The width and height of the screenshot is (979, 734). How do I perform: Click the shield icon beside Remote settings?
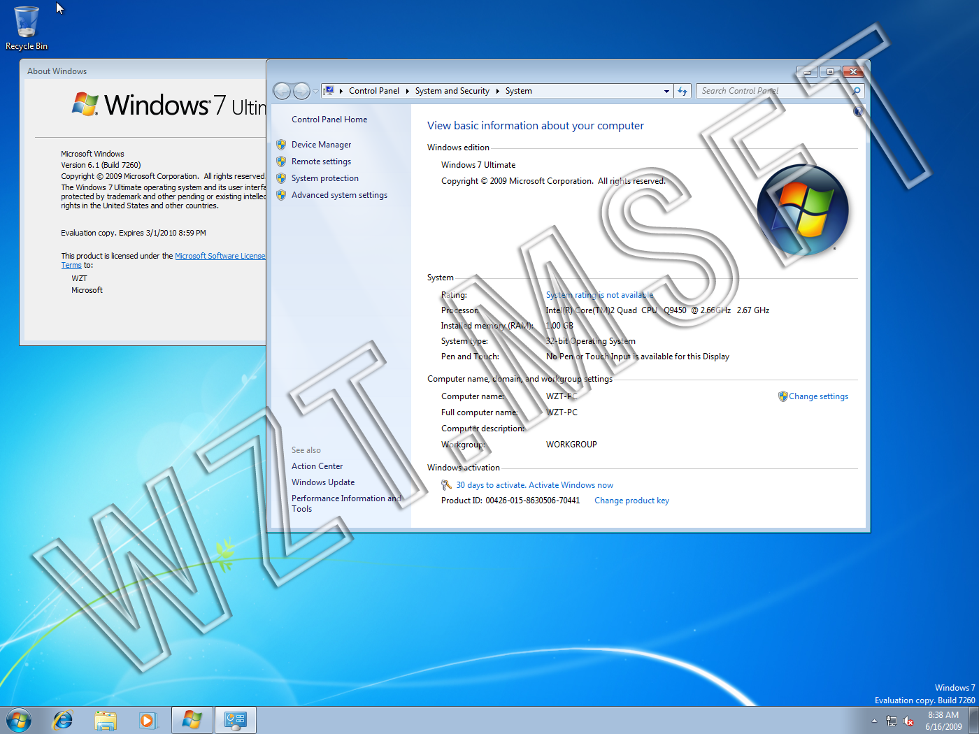[281, 161]
